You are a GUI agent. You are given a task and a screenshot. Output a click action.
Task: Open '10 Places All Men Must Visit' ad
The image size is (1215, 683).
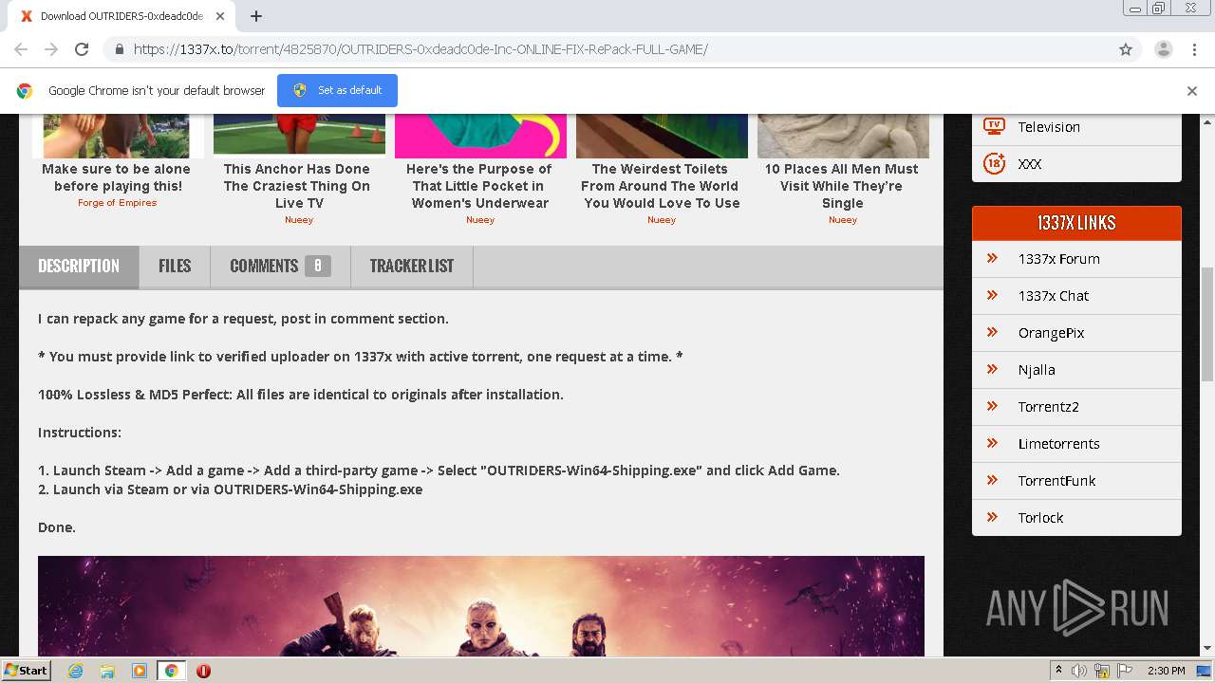tap(842, 186)
